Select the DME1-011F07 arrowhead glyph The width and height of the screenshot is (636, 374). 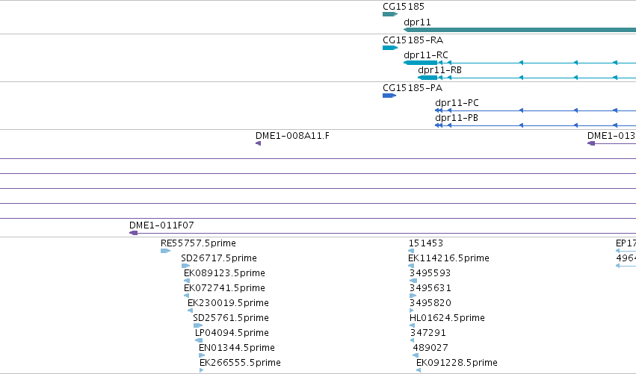click(134, 233)
